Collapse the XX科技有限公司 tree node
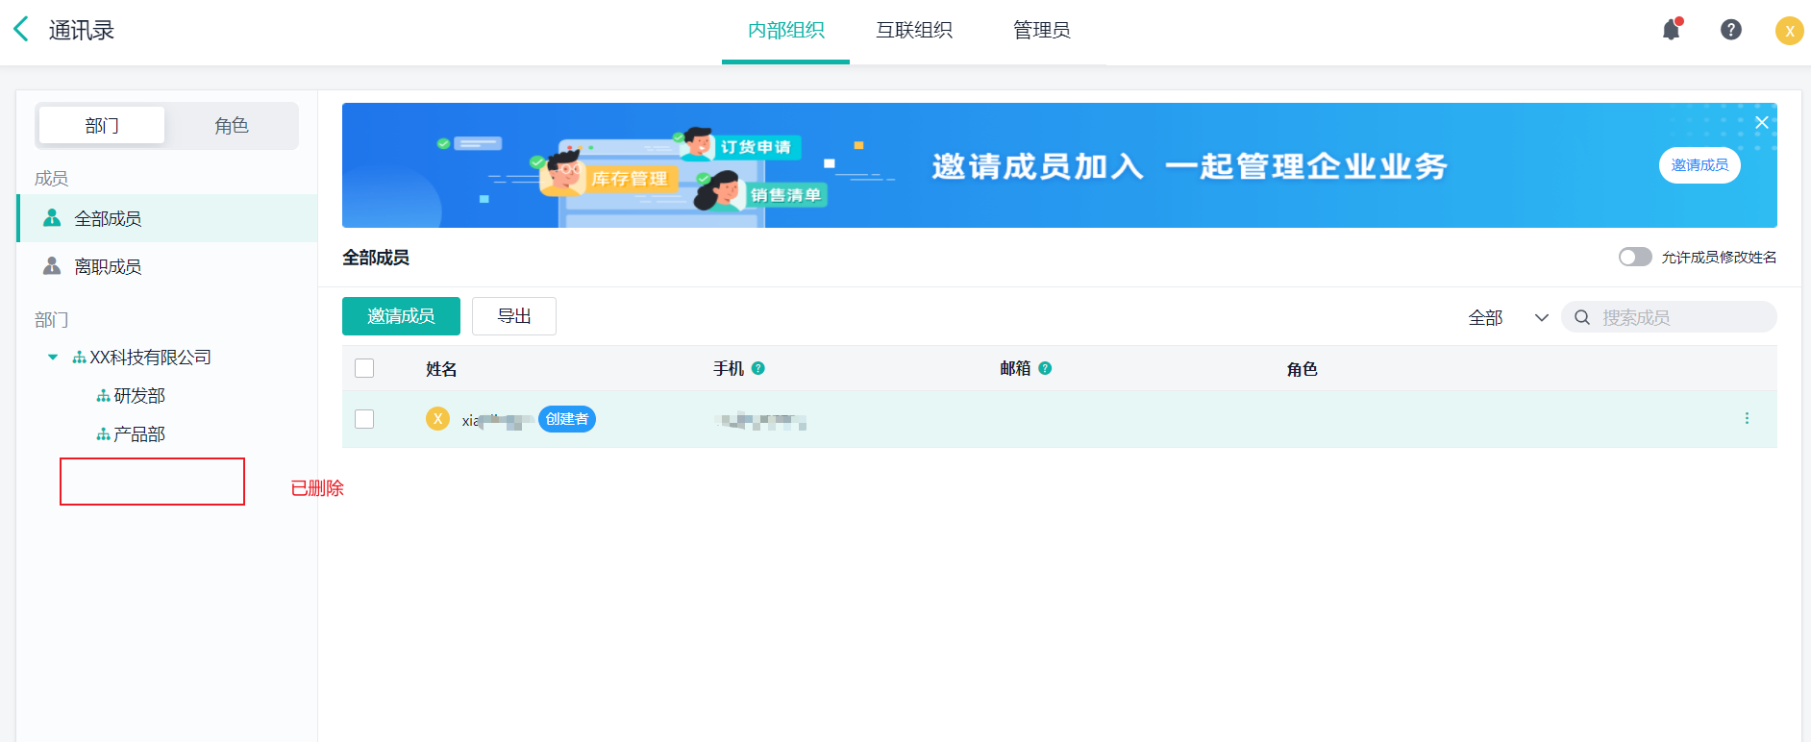Screen dimensions: 1811x742 [53, 358]
